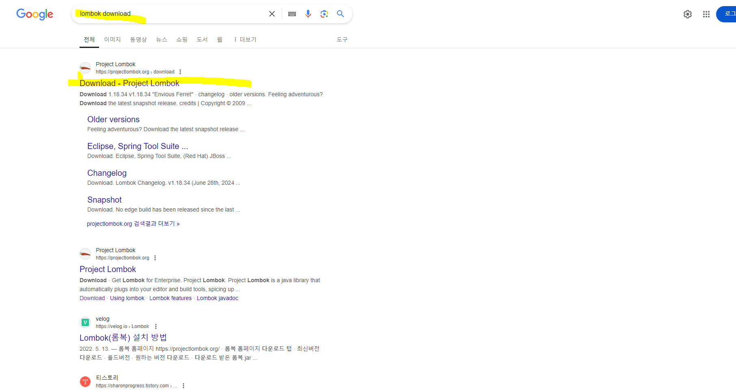Open options for velog result

(x=156, y=326)
